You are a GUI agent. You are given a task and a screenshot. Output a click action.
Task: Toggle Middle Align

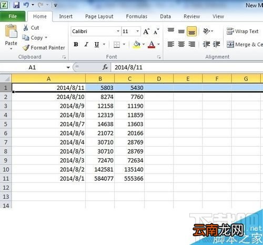coord(181,32)
